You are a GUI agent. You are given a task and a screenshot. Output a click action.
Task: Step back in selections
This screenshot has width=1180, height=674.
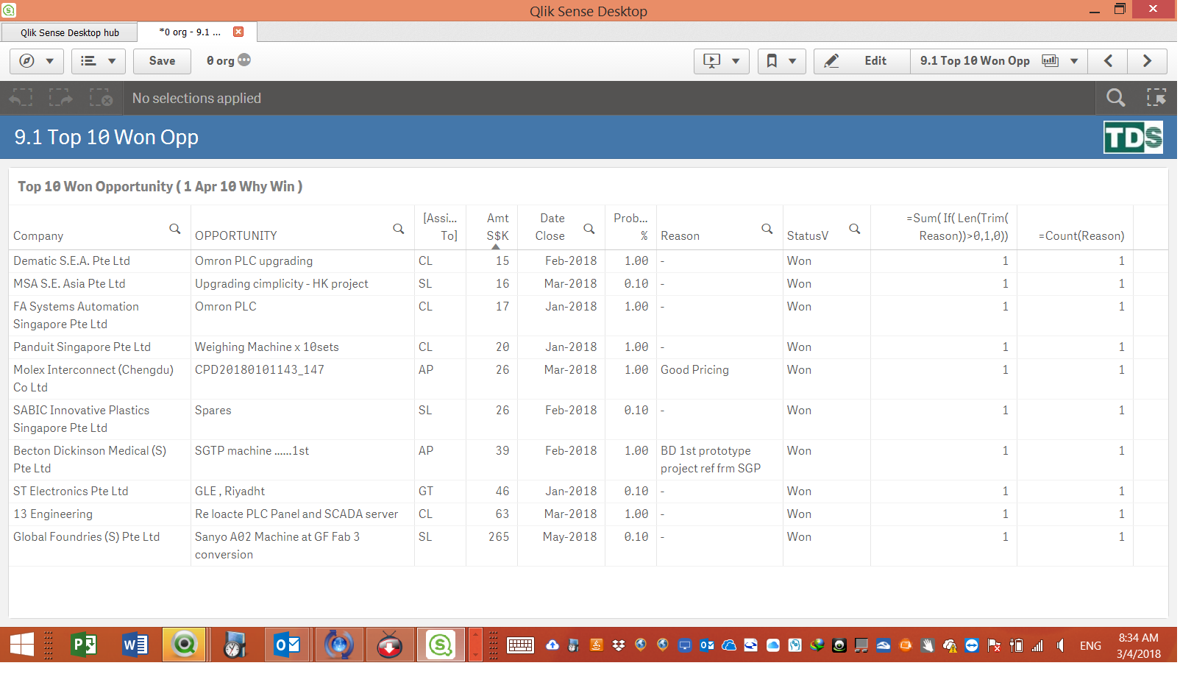point(21,98)
